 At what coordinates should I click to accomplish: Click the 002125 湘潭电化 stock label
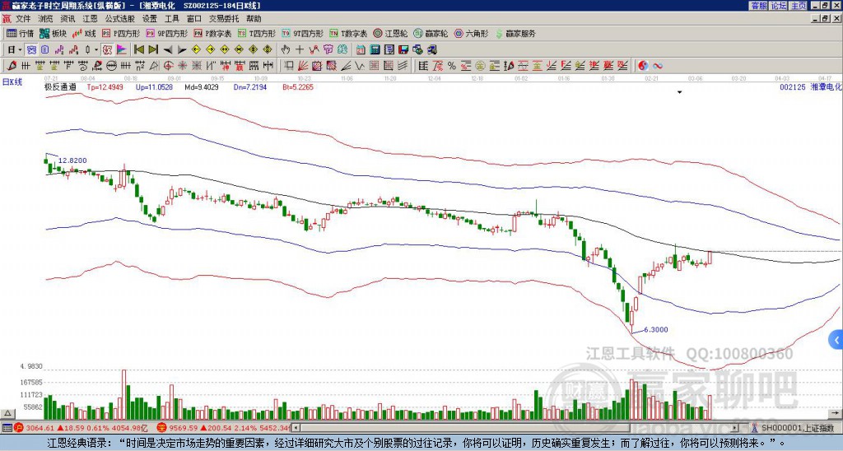point(811,86)
